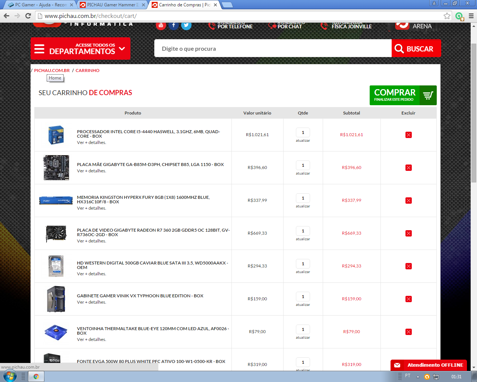Remove Kingston HyperX Fury memory from cart
The width and height of the screenshot is (477, 382).
[x=408, y=200]
